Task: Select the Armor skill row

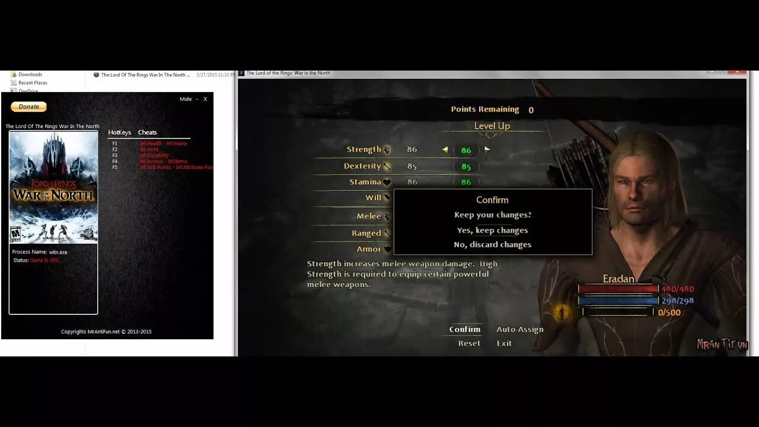Action: [x=353, y=249]
